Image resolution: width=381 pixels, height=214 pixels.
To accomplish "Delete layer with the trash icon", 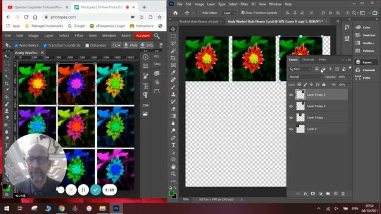I will tap(343, 194).
